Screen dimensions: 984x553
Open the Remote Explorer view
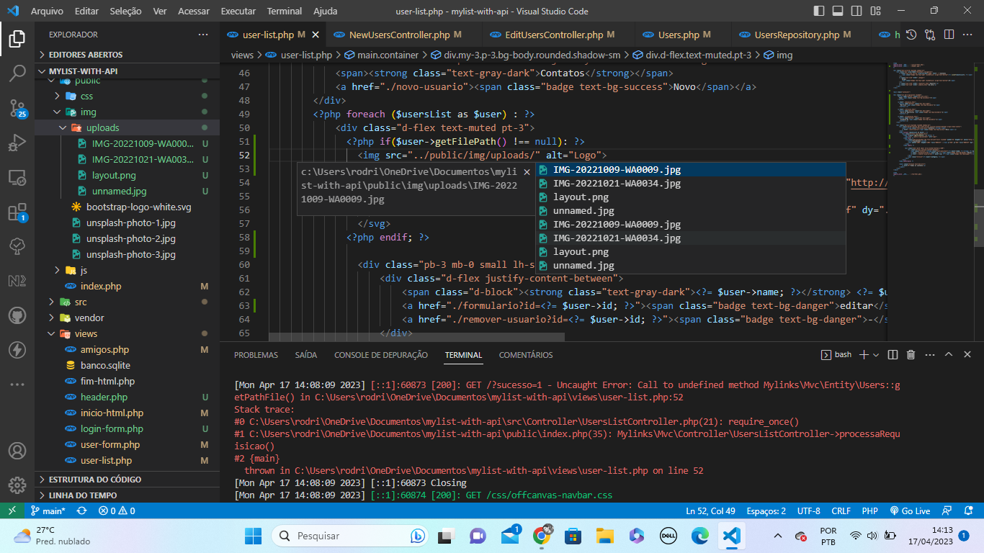[x=17, y=177]
